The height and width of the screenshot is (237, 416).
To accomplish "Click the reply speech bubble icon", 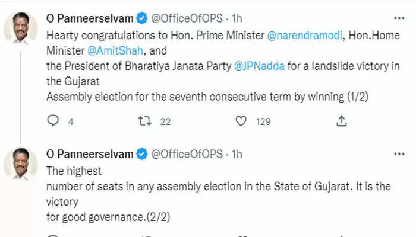I will pyautogui.click(x=53, y=121).
